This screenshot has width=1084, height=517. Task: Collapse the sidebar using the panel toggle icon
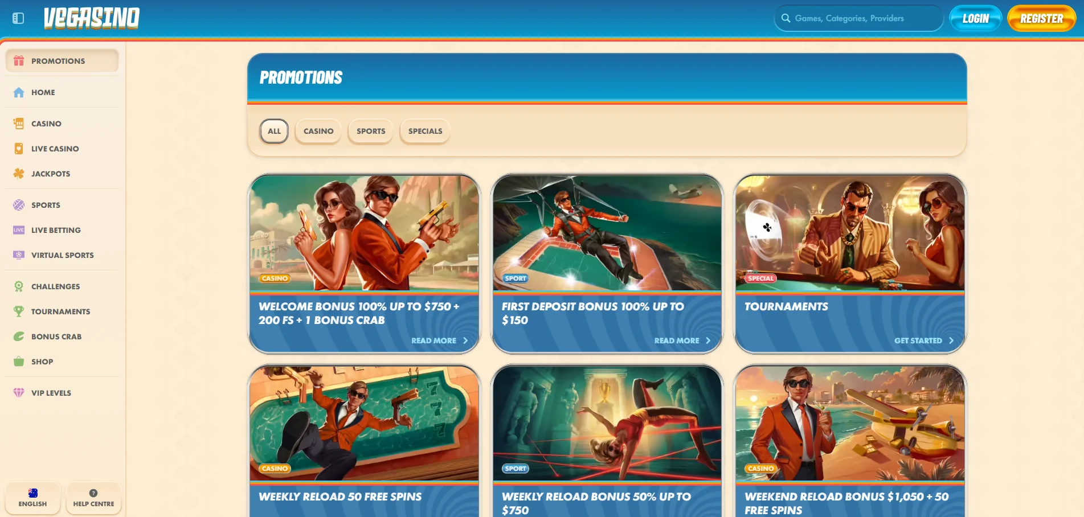18,18
